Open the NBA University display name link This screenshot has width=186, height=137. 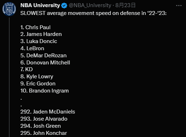[40, 5]
